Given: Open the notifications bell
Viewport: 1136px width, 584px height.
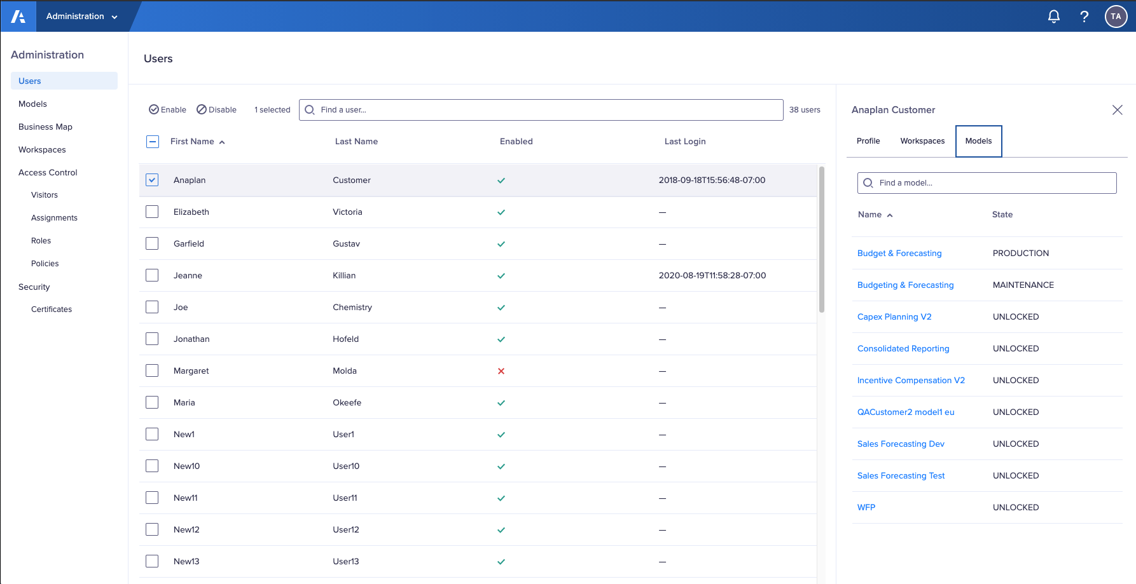Looking at the screenshot, I should (x=1054, y=17).
